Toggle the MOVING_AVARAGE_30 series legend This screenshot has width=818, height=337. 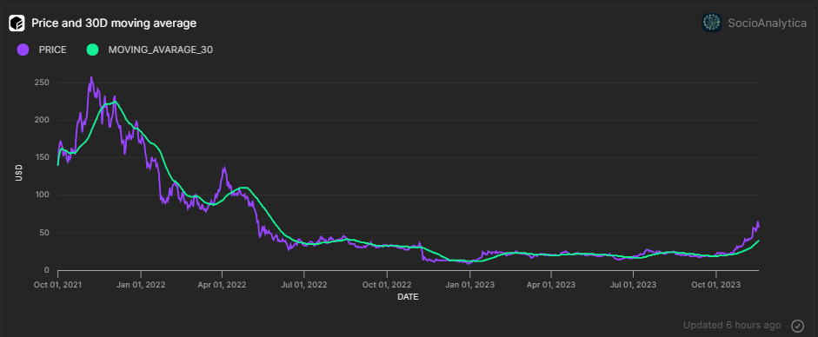point(150,50)
